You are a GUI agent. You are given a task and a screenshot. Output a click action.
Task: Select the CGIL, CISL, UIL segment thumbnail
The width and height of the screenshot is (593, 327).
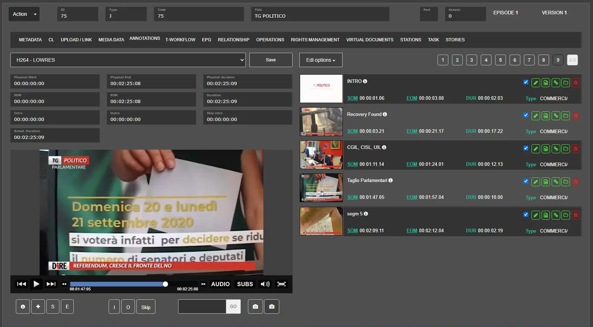click(321, 155)
